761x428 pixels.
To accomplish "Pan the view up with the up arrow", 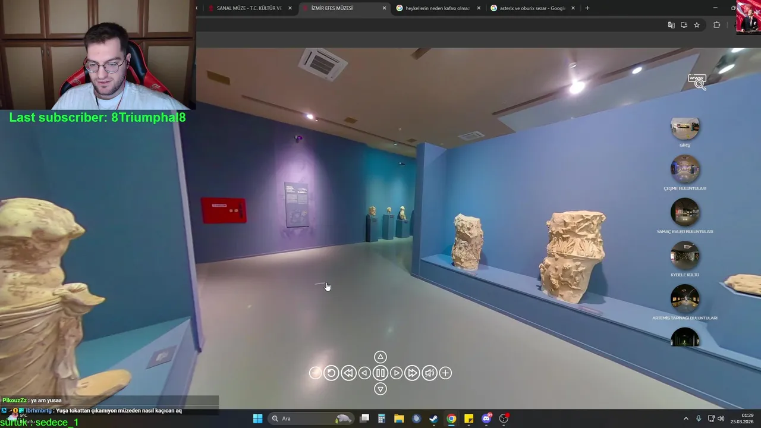I will pyautogui.click(x=380, y=357).
